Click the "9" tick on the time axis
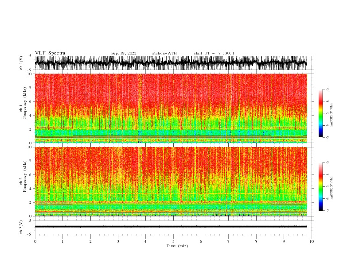 click(284, 241)
